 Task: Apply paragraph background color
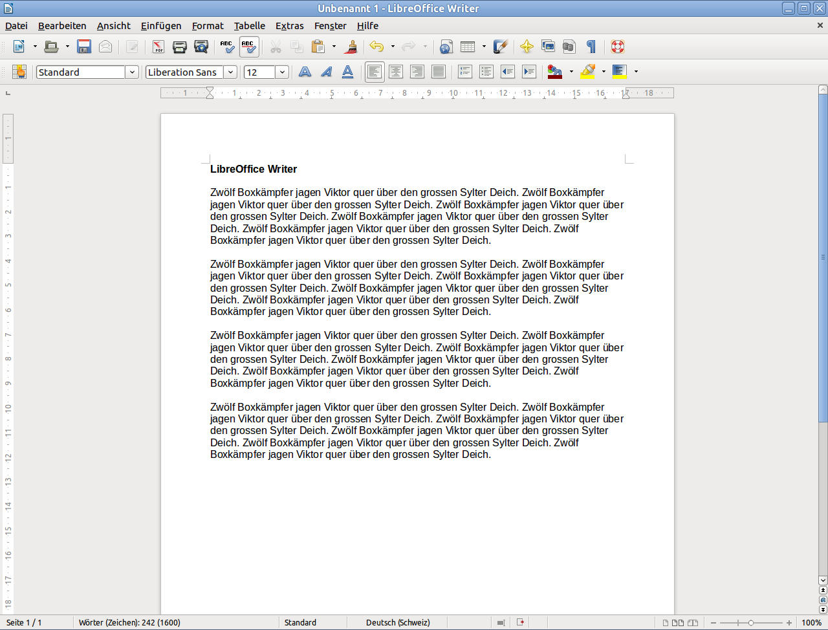pyautogui.click(x=620, y=72)
